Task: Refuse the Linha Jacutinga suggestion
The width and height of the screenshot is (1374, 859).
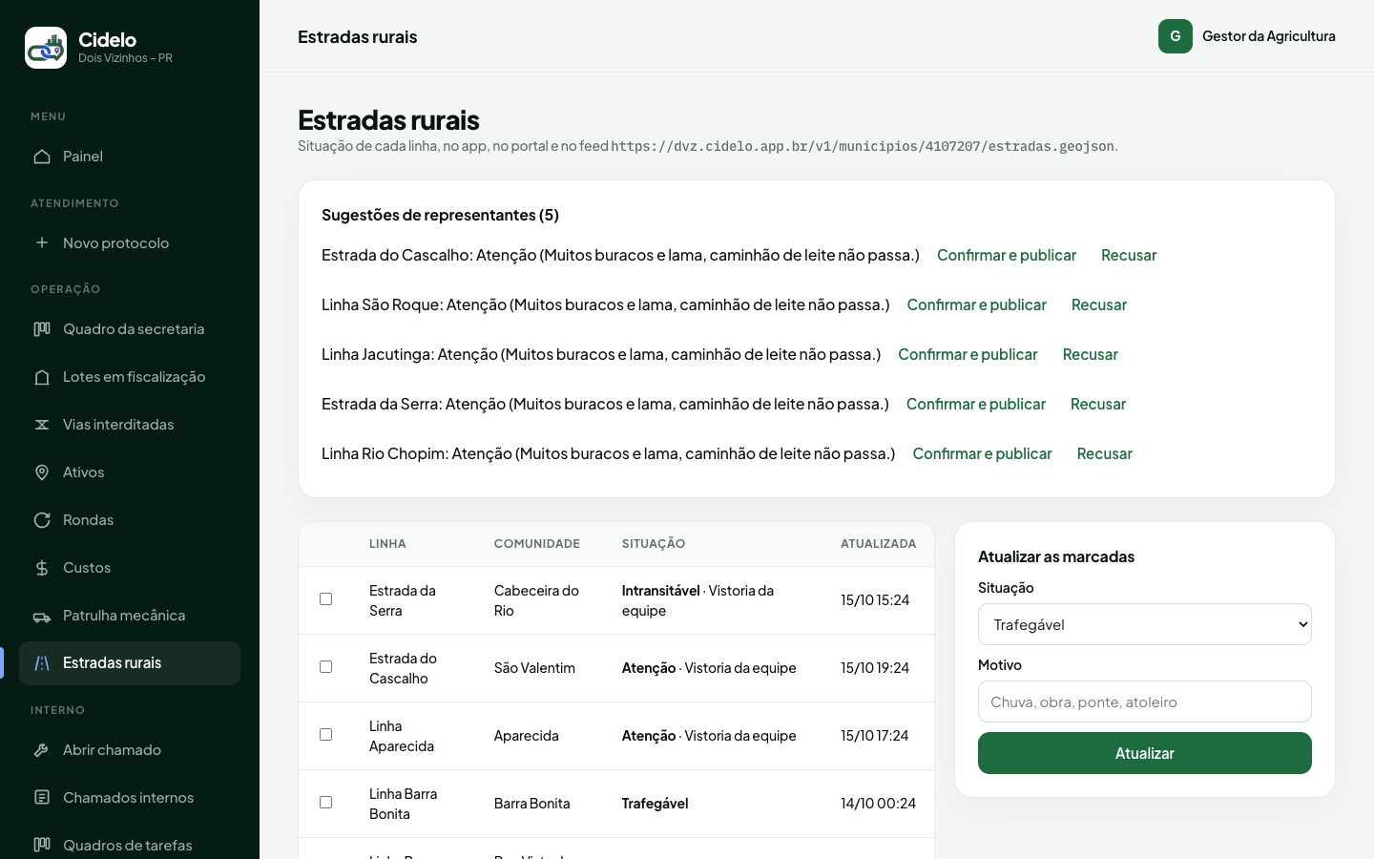Action: point(1091,354)
